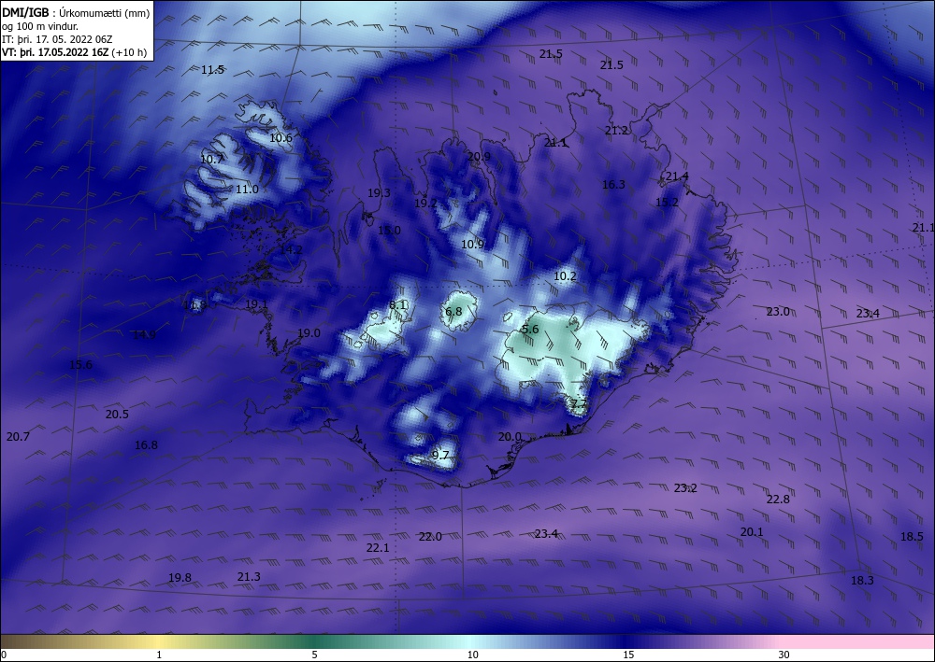This screenshot has width=935, height=662.
Task: Click the 22.1 value on the map
Action: click(378, 548)
